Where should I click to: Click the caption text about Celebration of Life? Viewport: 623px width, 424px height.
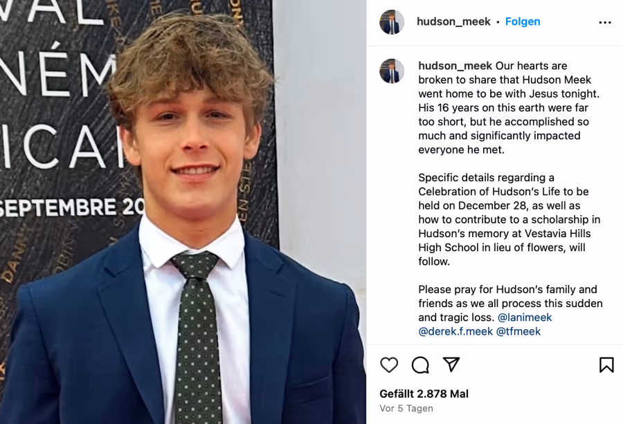509,219
